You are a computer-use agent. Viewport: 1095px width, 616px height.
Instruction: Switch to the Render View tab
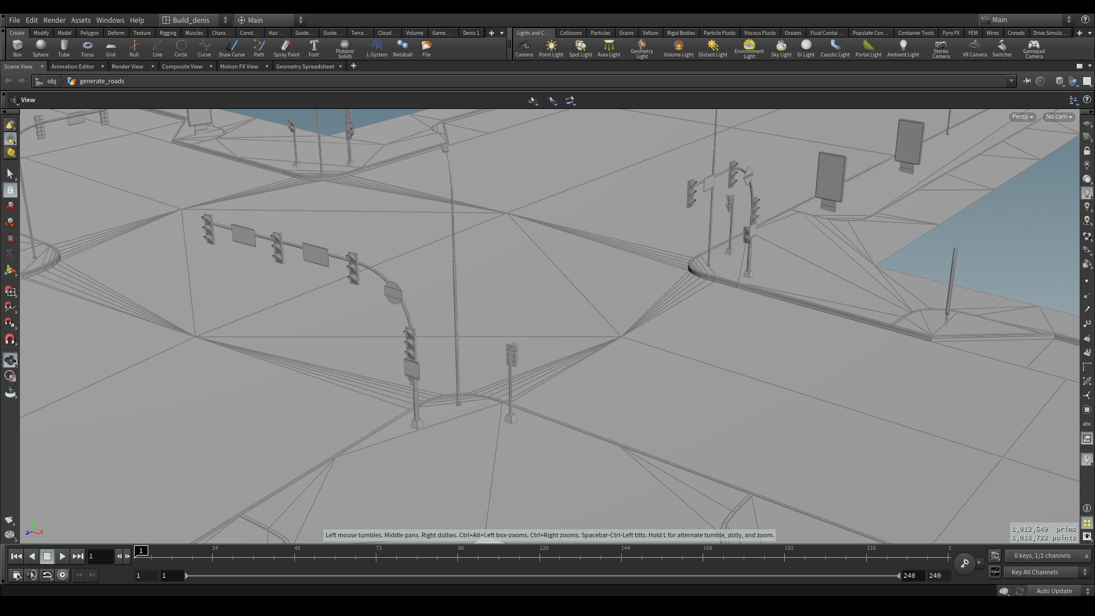coord(127,66)
